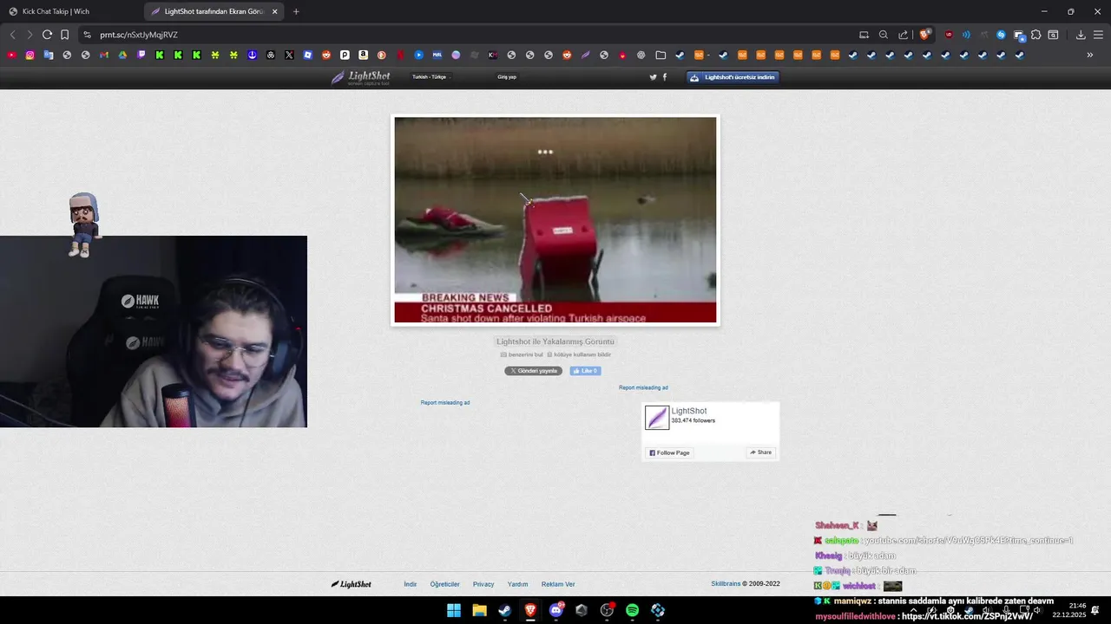Viewport: 1111px width, 624px height.
Task: Switch to the Kick Chat Takip tab
Action: point(72,11)
